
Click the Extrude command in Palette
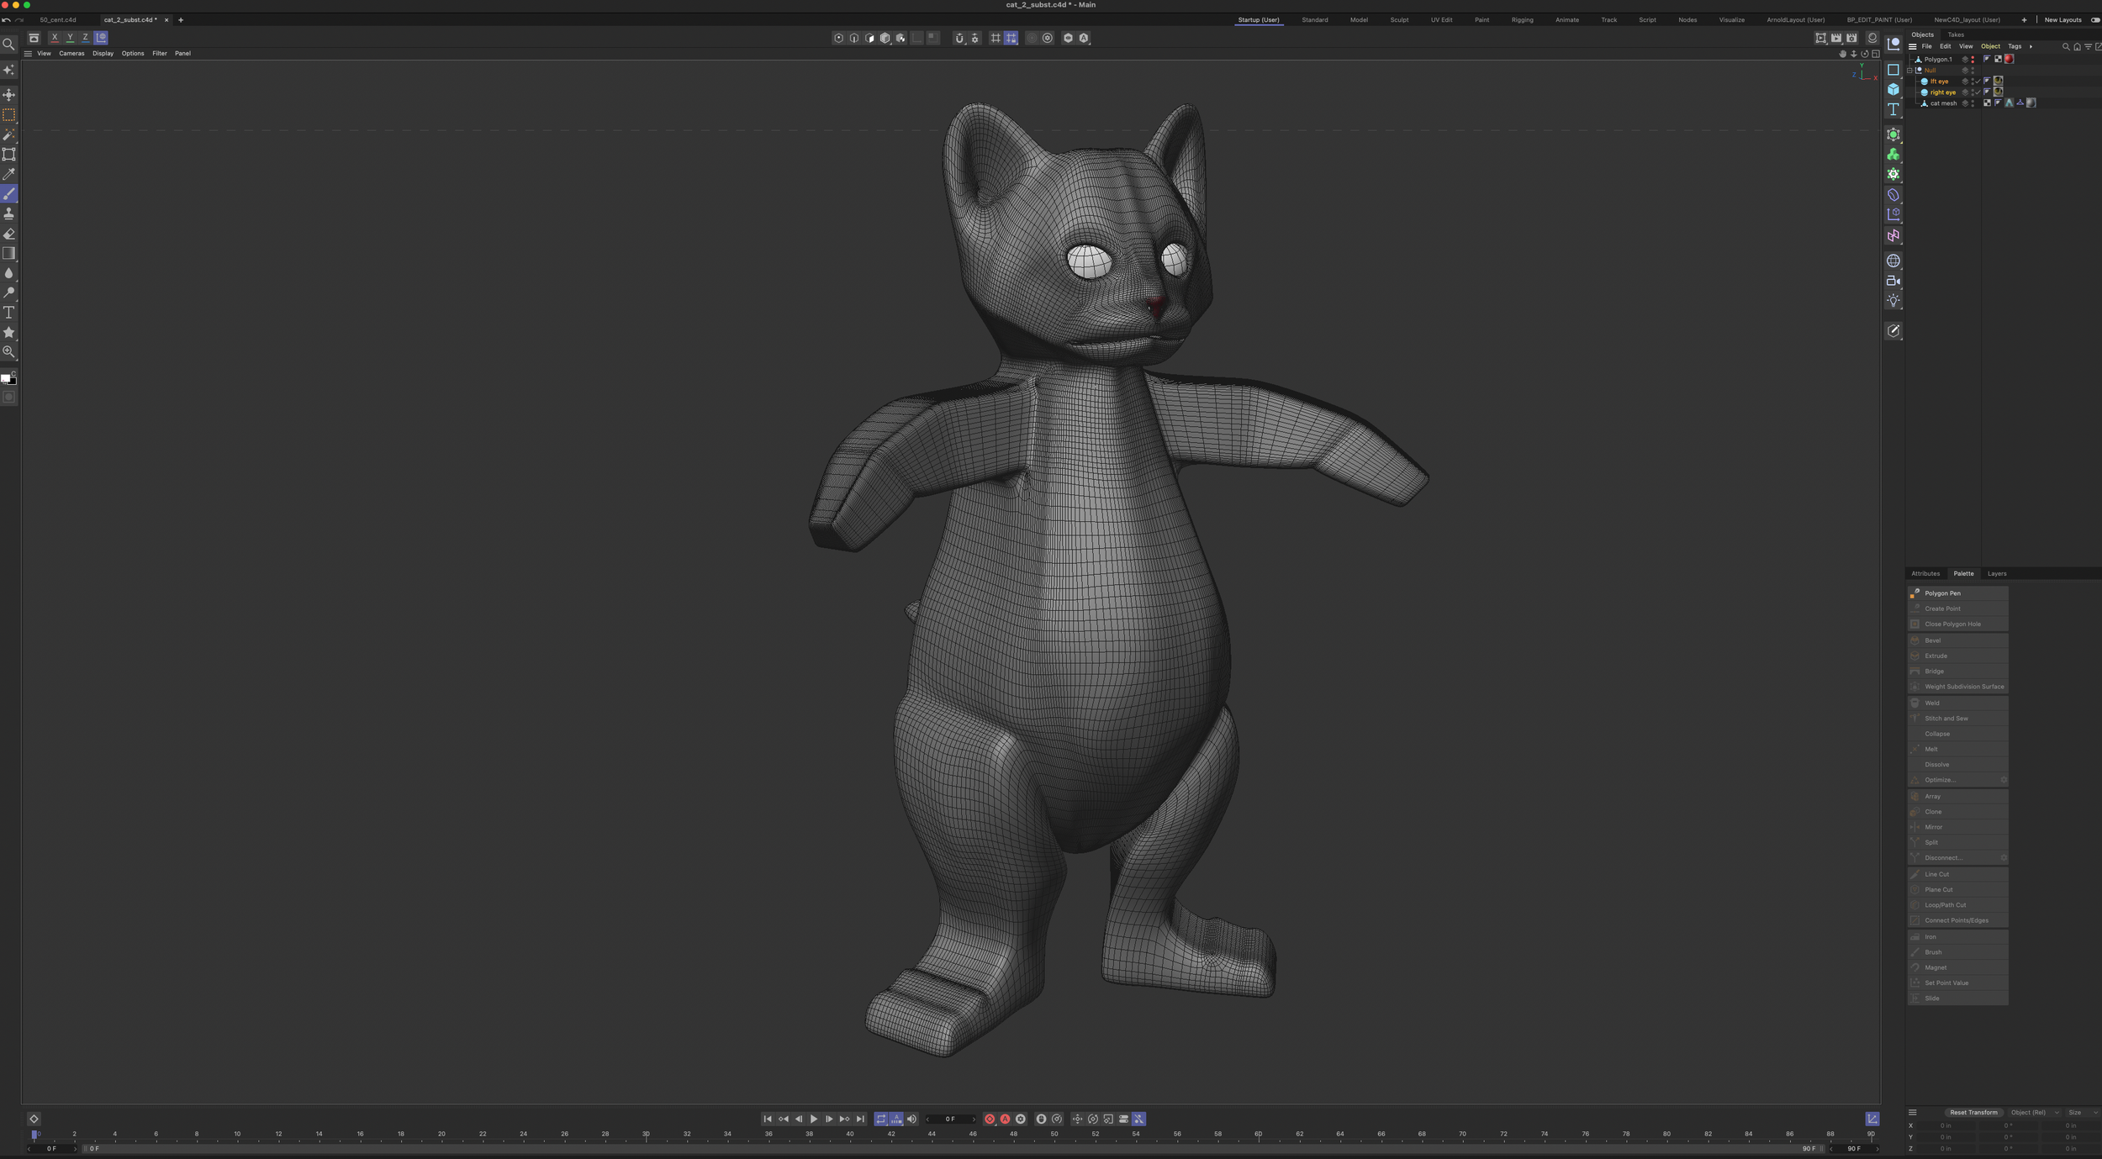click(1936, 656)
